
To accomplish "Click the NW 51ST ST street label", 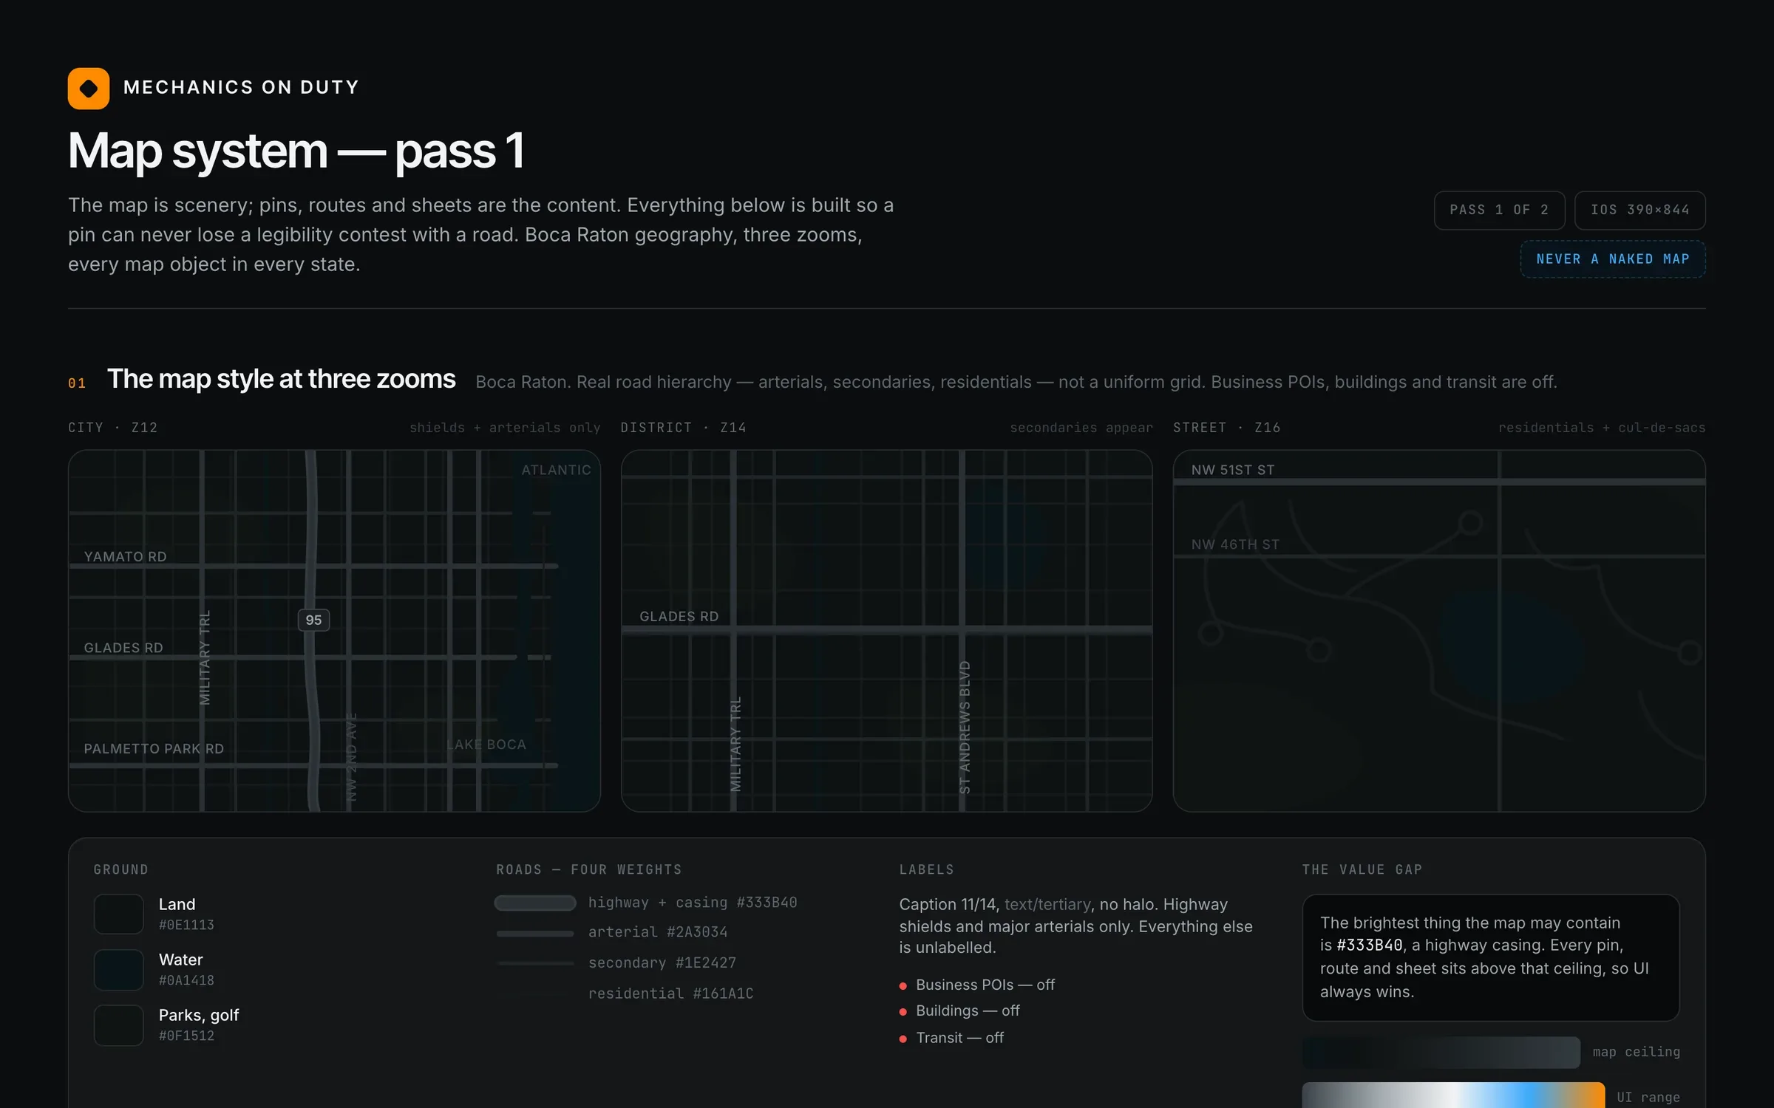I will point(1233,470).
